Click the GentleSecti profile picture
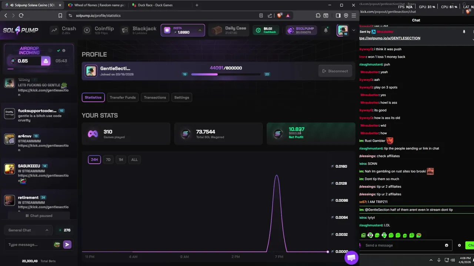 91,71
